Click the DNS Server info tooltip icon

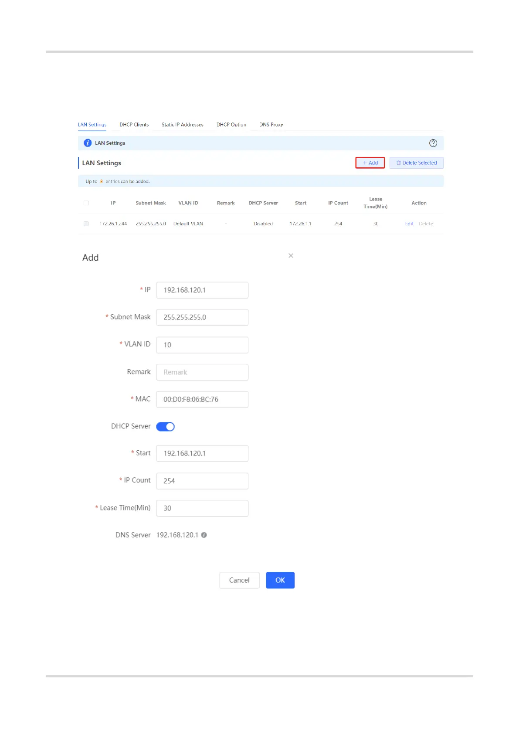[204, 535]
